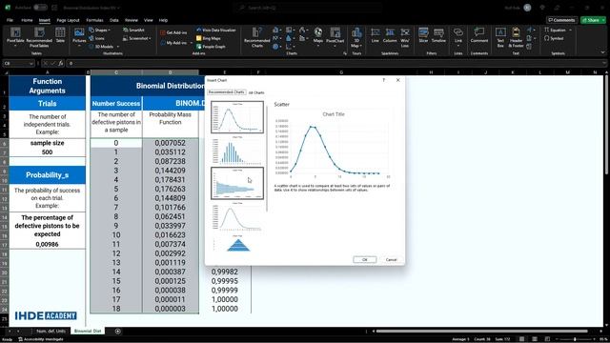Click Header & Footer icon
This screenshot has width=610, height=343.
pyautogui.click(x=516, y=36)
